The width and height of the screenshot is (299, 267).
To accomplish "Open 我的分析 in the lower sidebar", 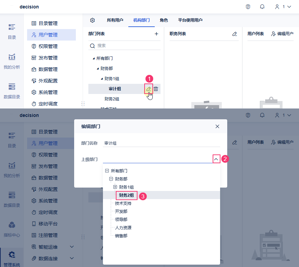I will (x=12, y=170).
